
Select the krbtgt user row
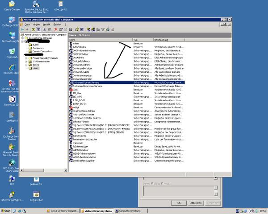pyautogui.click(x=127, y=107)
